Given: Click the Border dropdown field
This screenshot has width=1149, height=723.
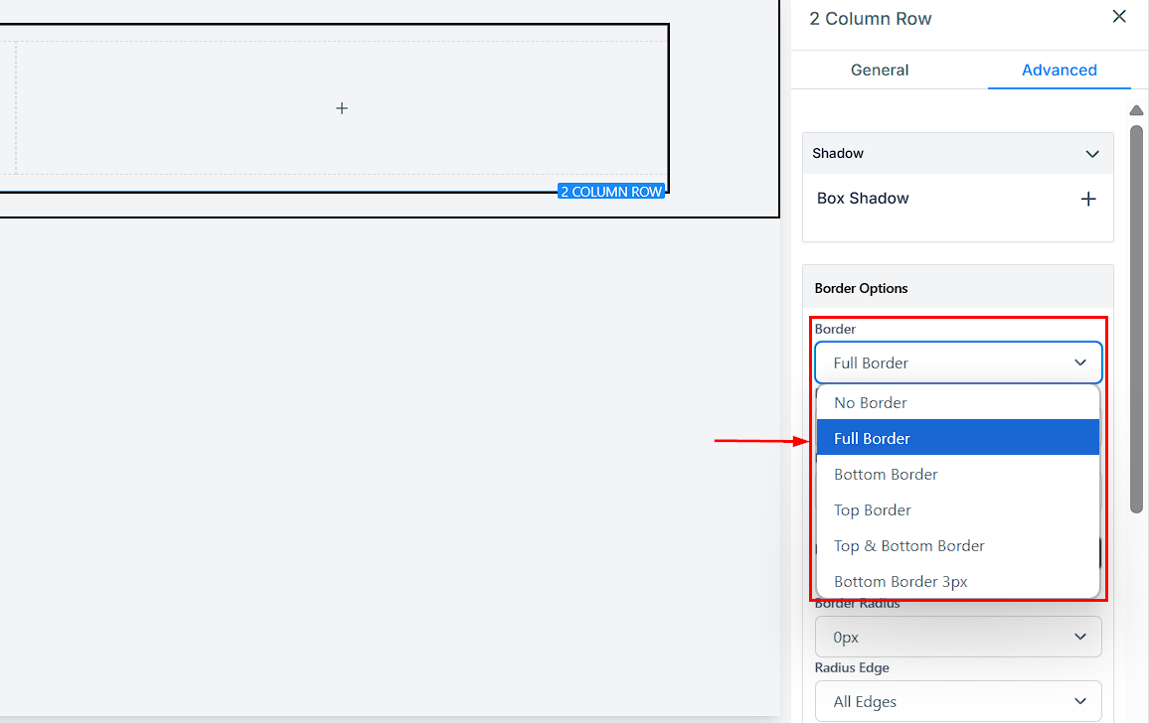Looking at the screenshot, I should (958, 362).
